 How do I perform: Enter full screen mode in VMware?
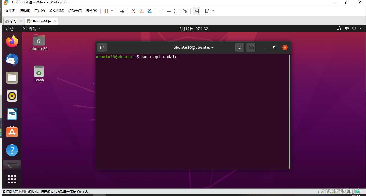pyautogui.click(x=177, y=11)
